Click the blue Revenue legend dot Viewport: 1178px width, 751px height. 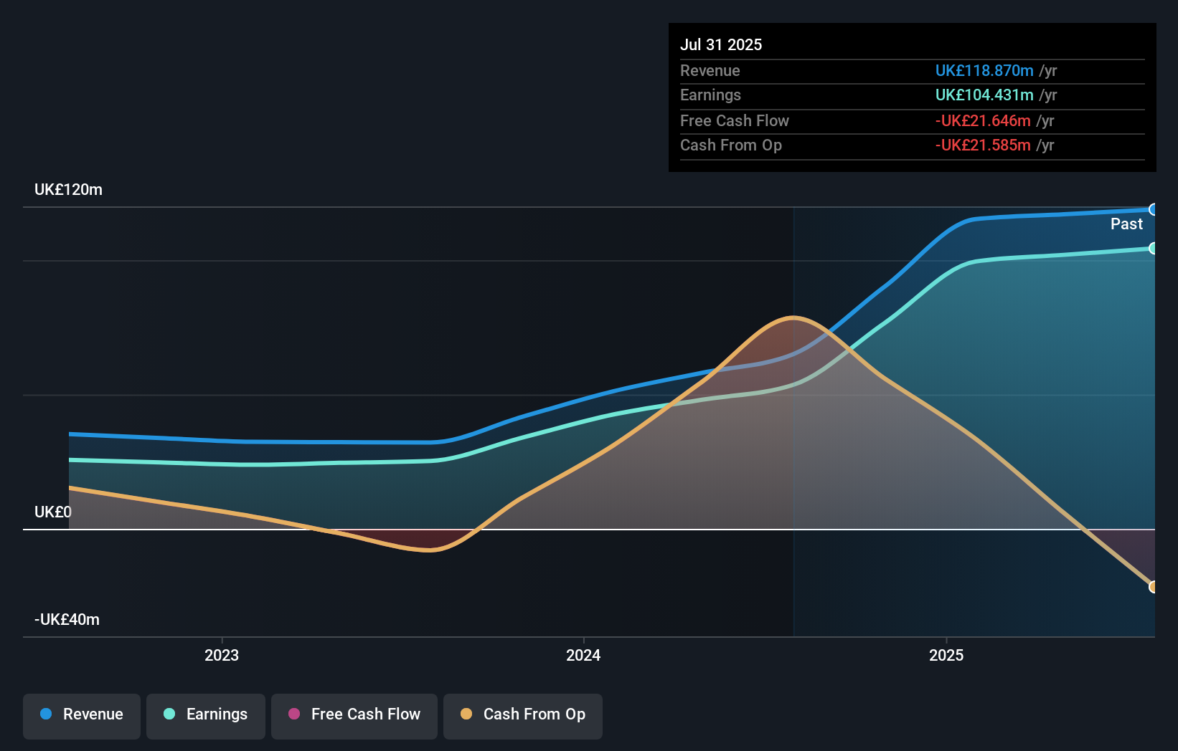click(x=46, y=714)
